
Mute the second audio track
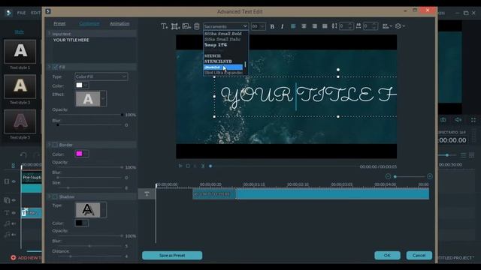[14, 235]
